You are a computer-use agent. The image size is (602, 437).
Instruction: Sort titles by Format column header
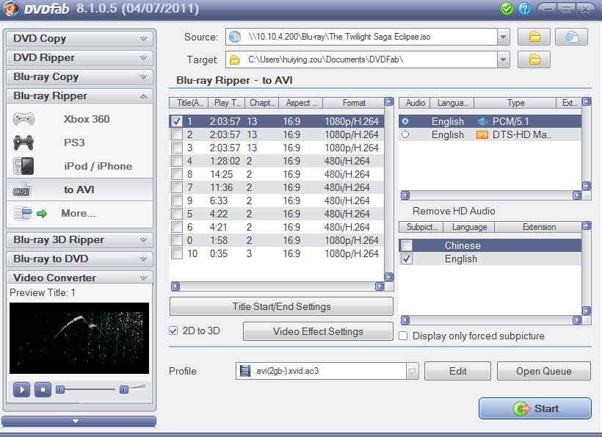pyautogui.click(x=354, y=103)
